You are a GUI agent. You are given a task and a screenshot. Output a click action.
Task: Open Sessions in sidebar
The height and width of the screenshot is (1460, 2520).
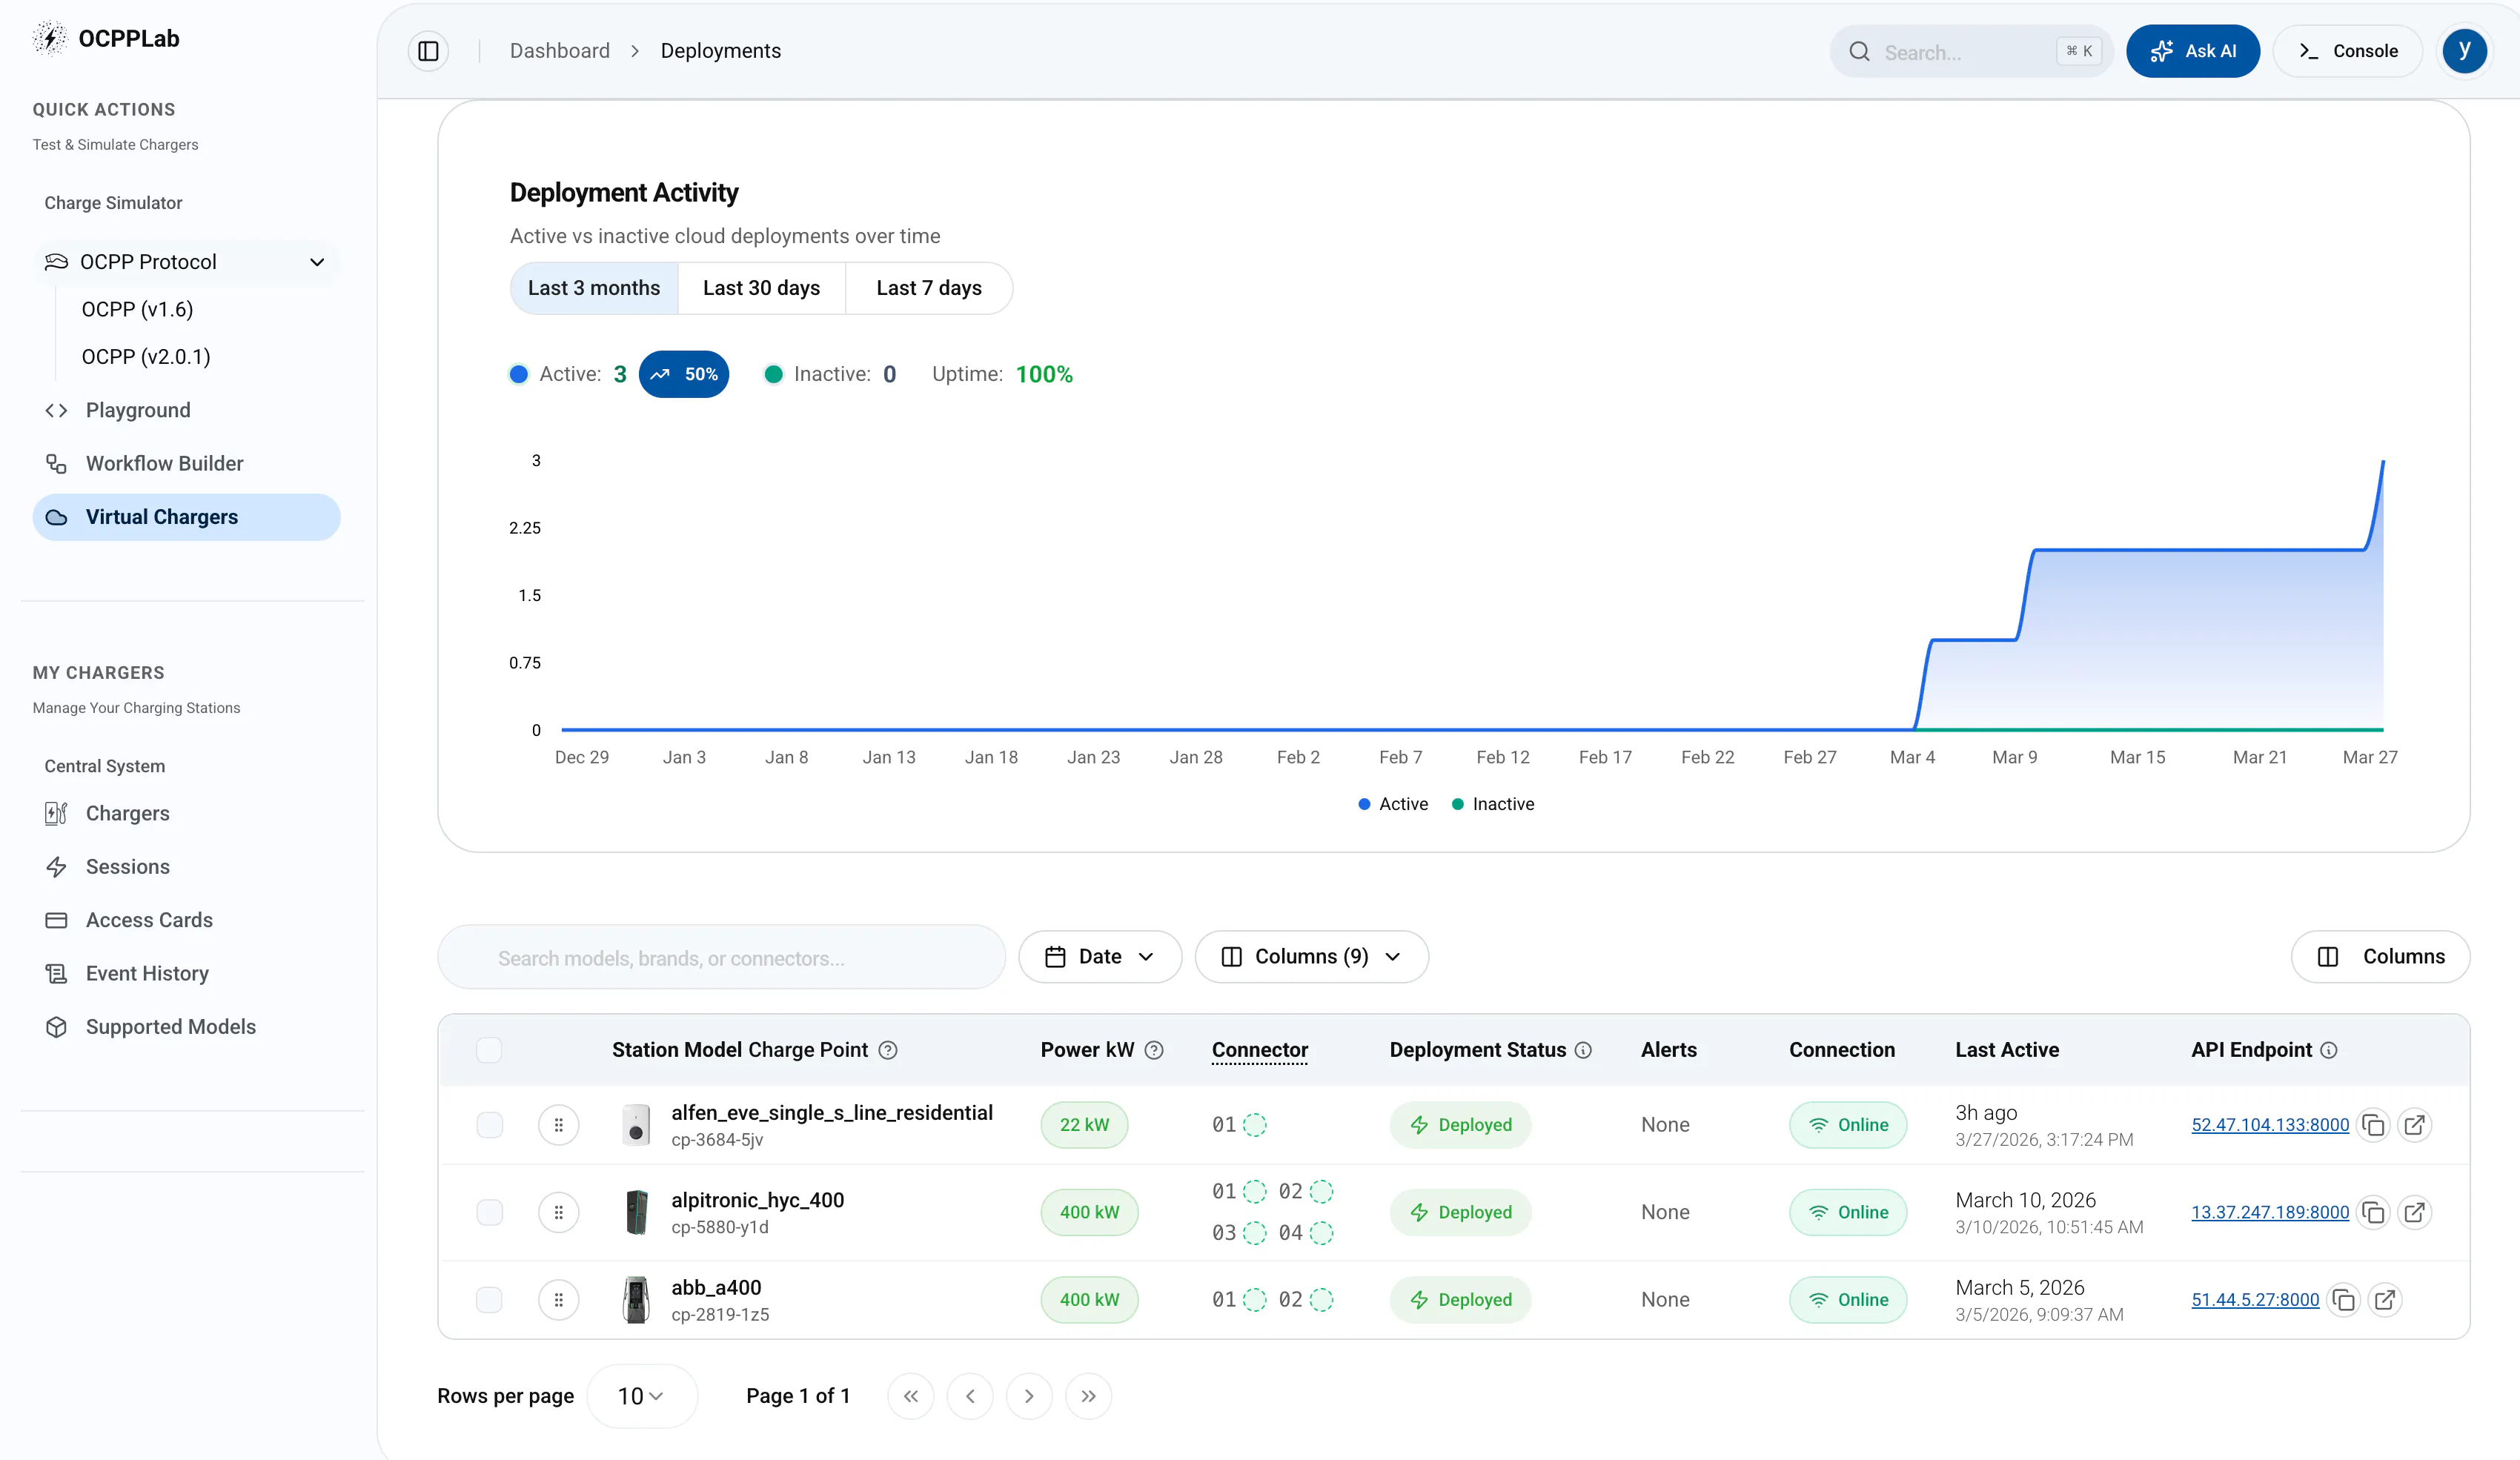[186, 867]
